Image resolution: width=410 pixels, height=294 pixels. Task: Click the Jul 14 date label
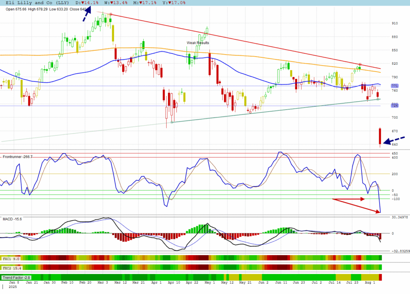[334, 282]
